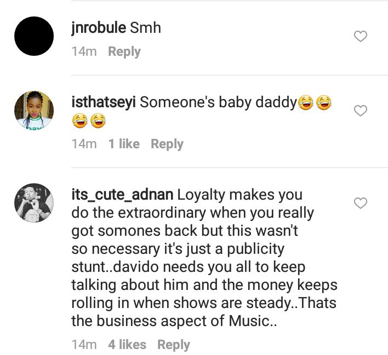Reply to jnrobule's Smh comment

tap(124, 51)
